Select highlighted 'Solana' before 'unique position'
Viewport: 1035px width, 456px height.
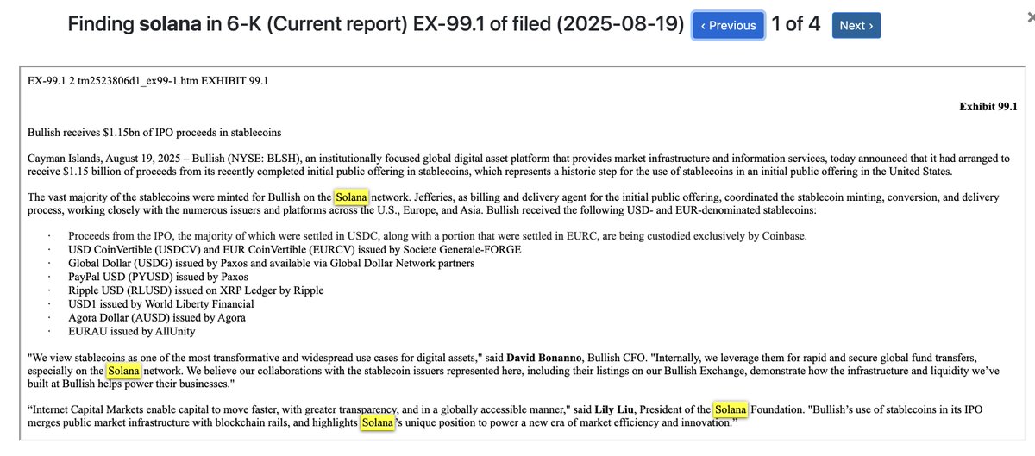pyautogui.click(x=378, y=423)
